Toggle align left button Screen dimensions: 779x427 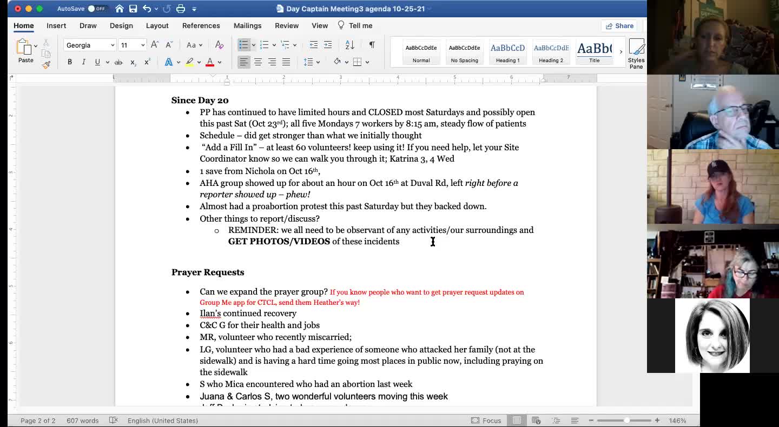[244, 62]
